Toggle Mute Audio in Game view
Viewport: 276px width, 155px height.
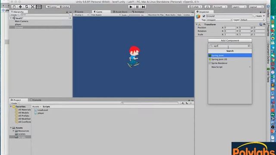click(170, 15)
